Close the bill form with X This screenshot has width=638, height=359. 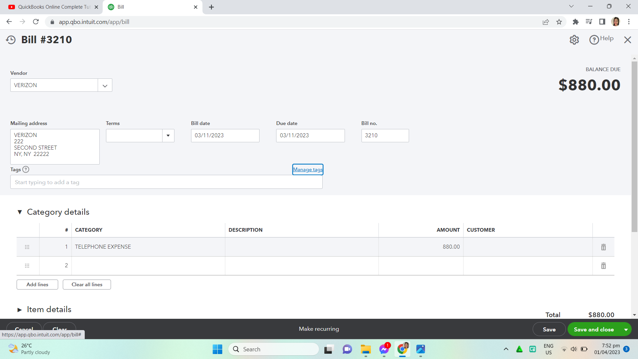(627, 40)
